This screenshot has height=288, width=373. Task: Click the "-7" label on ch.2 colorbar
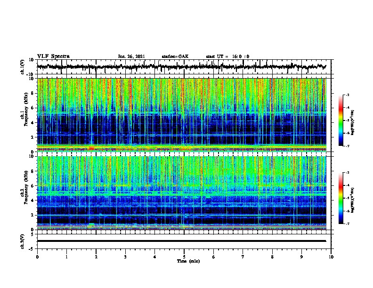(x=348, y=224)
